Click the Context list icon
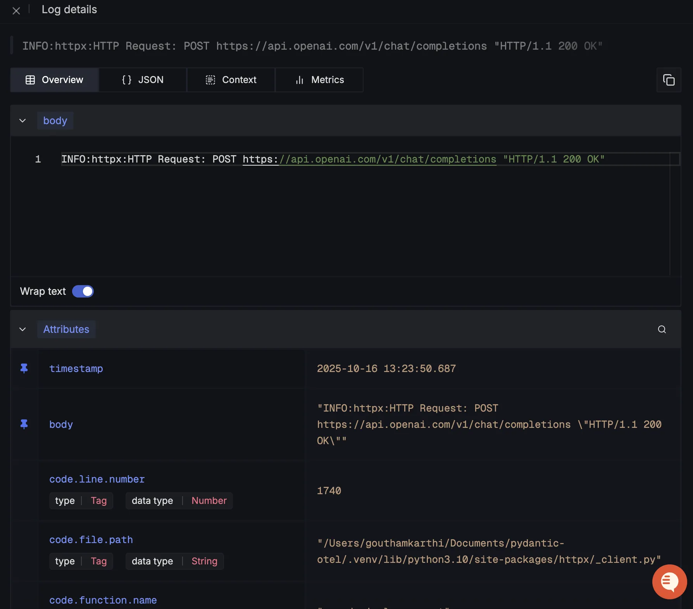This screenshot has height=609, width=693. coord(210,80)
